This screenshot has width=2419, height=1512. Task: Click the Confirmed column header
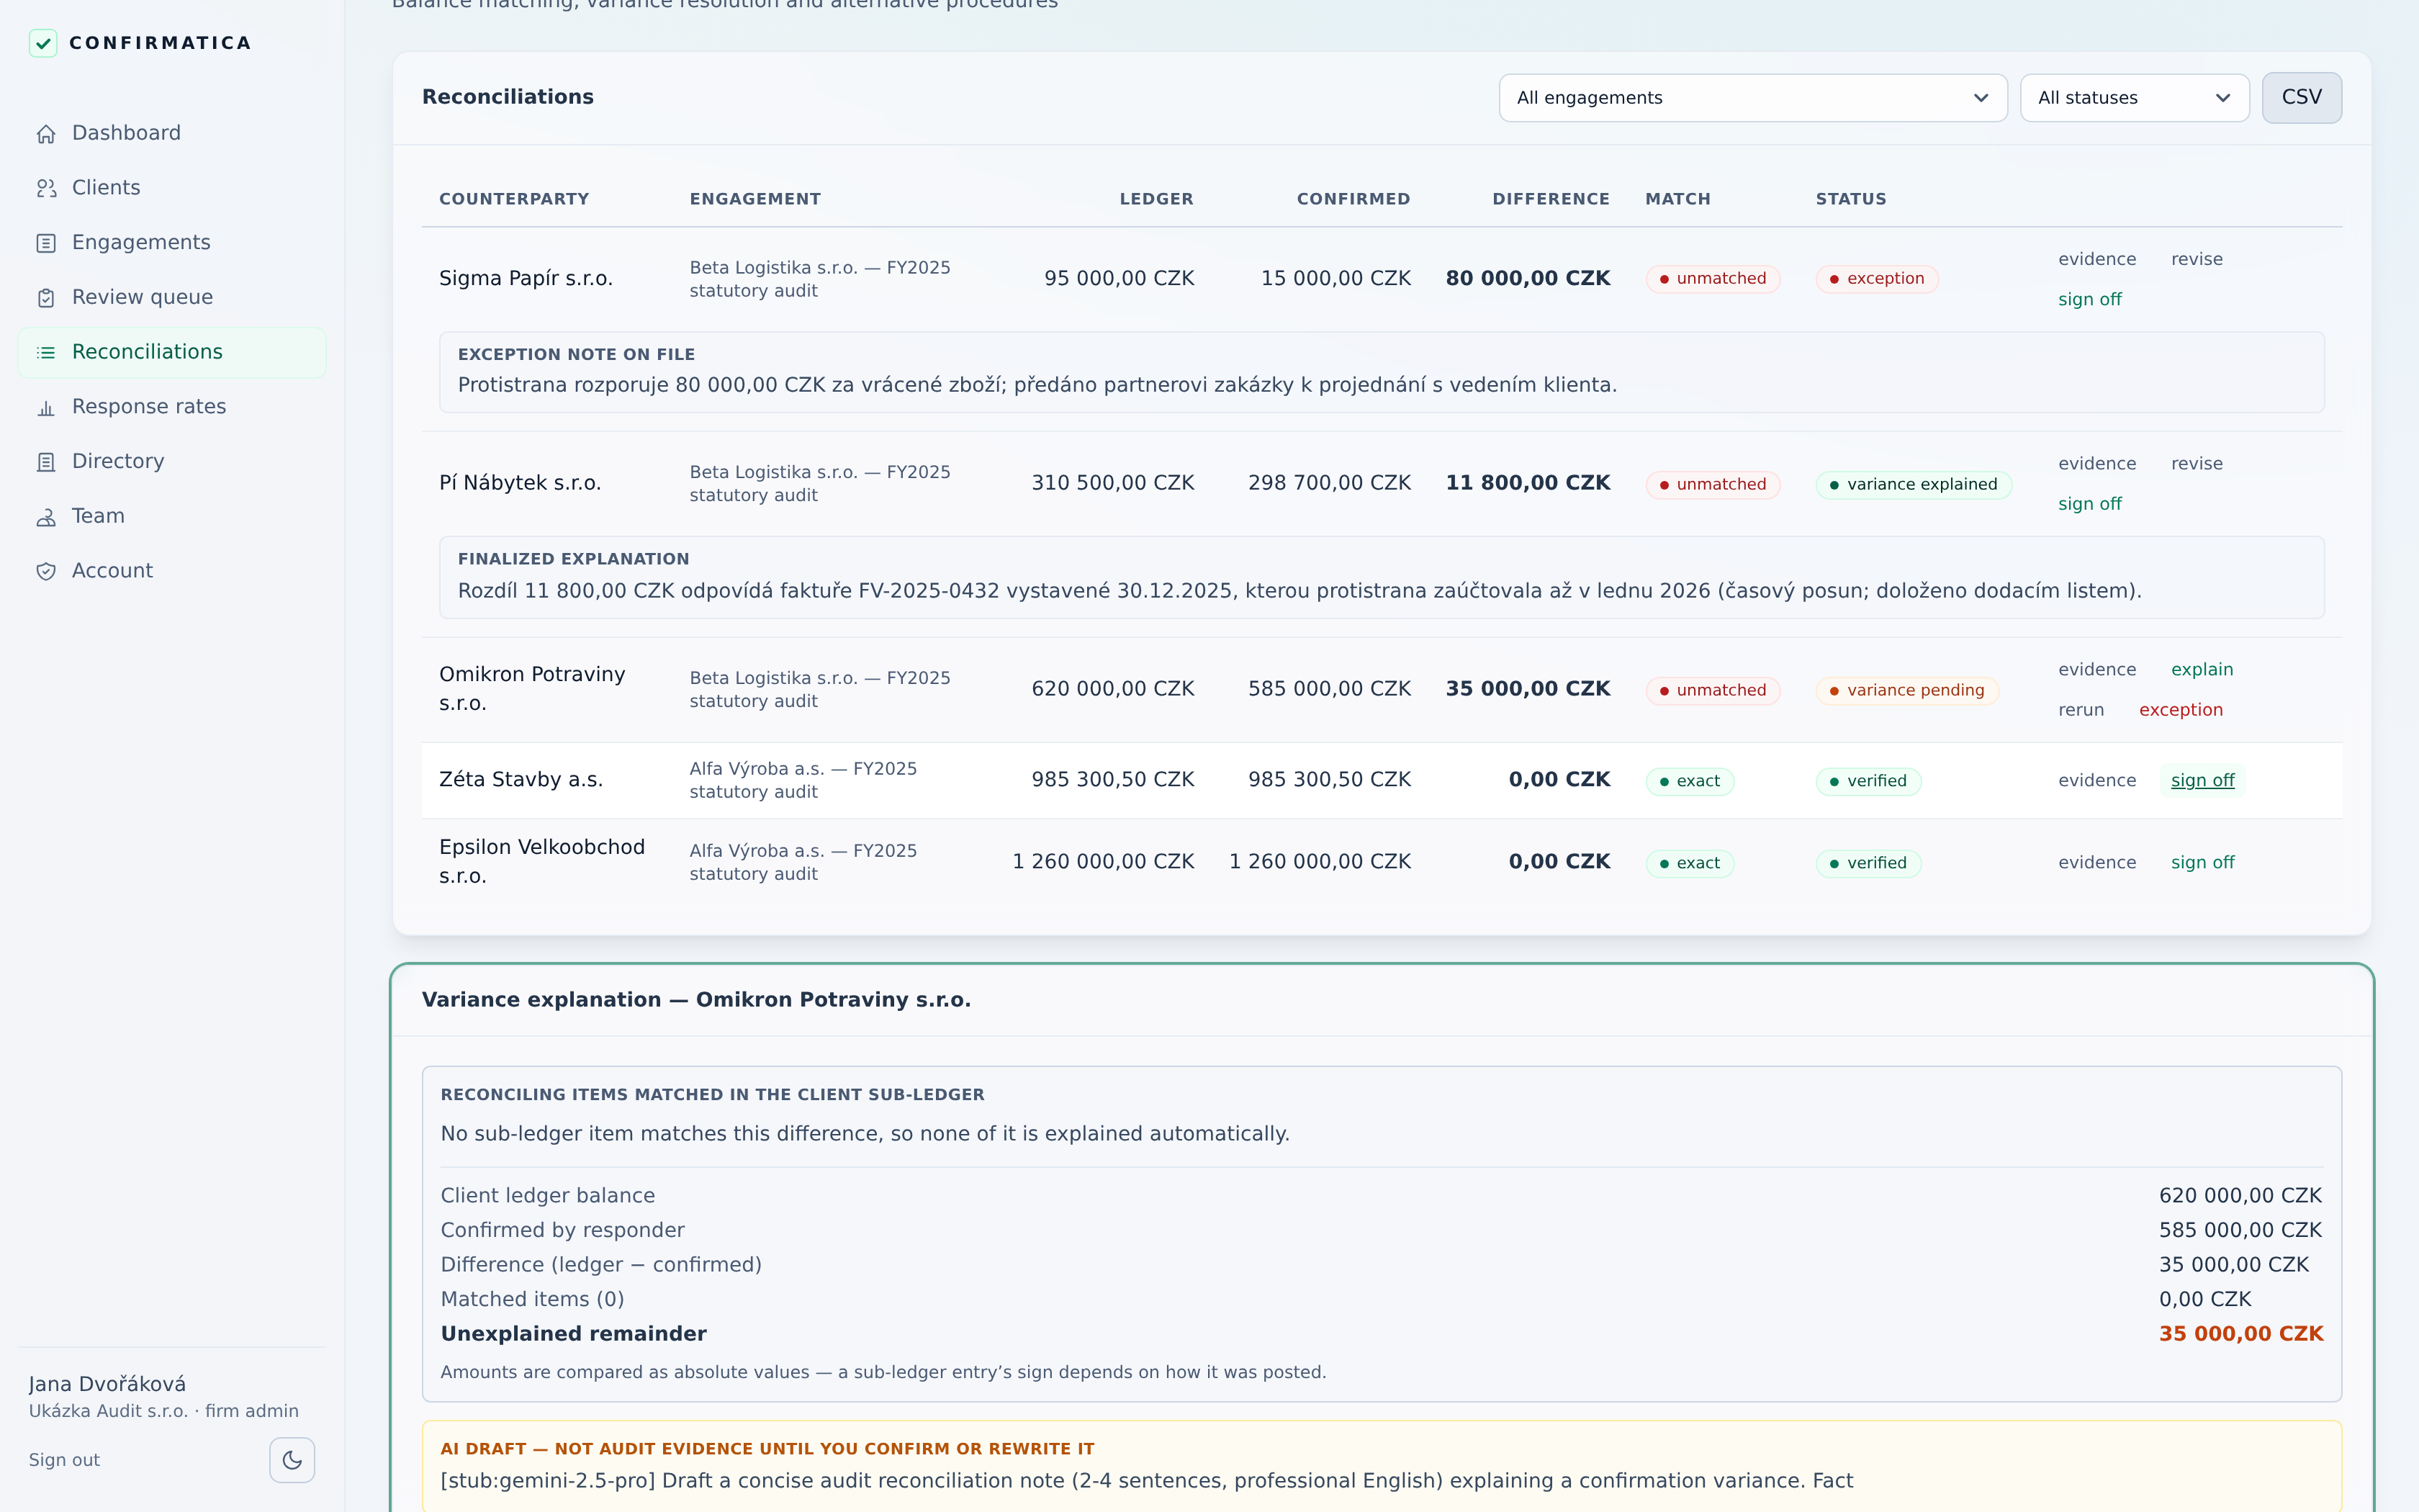[x=1353, y=199]
